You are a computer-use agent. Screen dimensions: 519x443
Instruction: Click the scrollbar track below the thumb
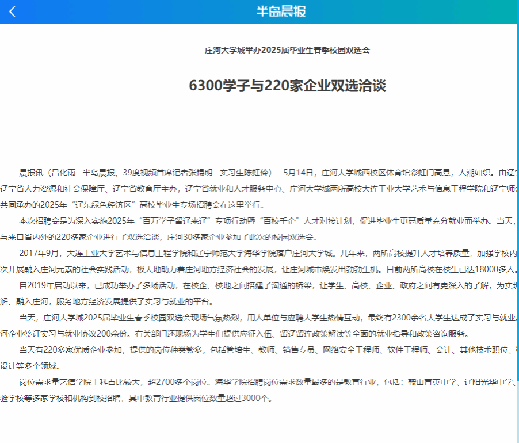(x=517, y=411)
